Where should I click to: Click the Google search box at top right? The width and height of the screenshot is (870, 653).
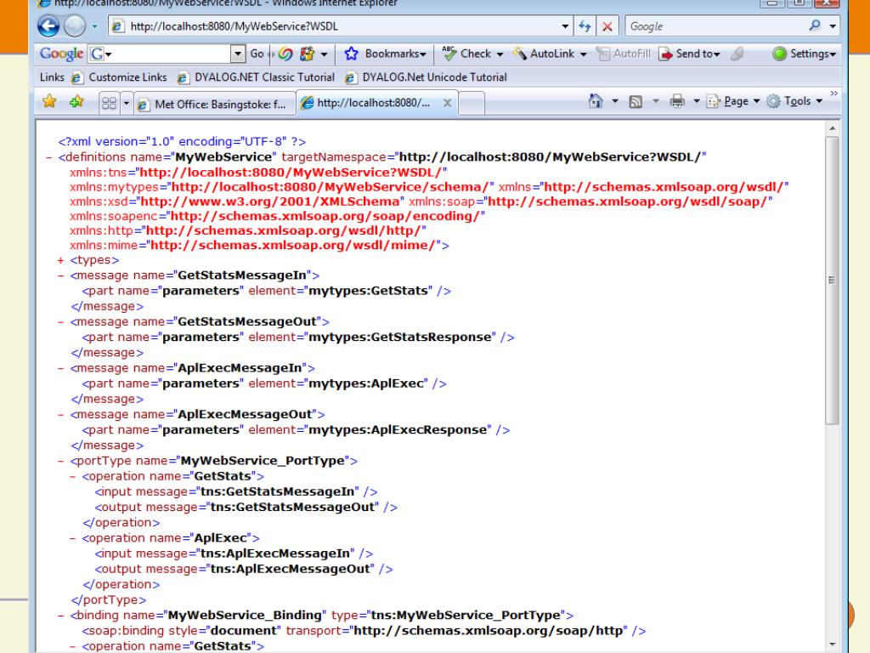(x=715, y=26)
